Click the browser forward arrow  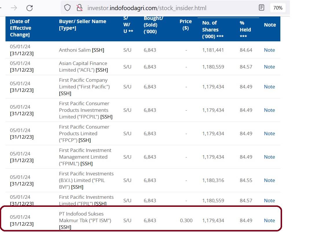coord(14,8)
